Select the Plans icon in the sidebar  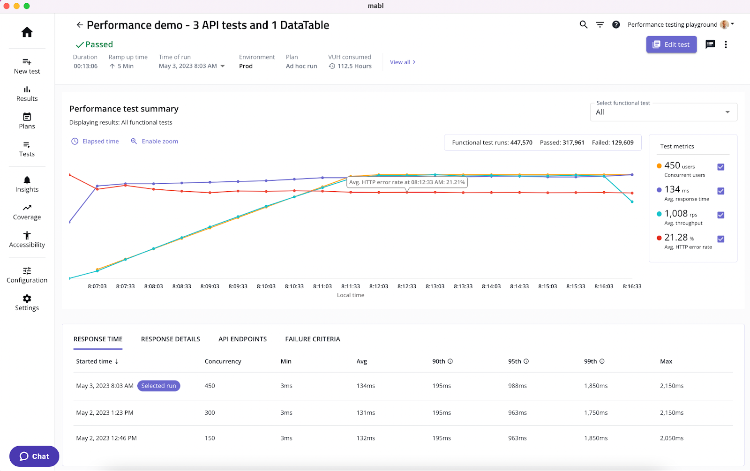[27, 121]
